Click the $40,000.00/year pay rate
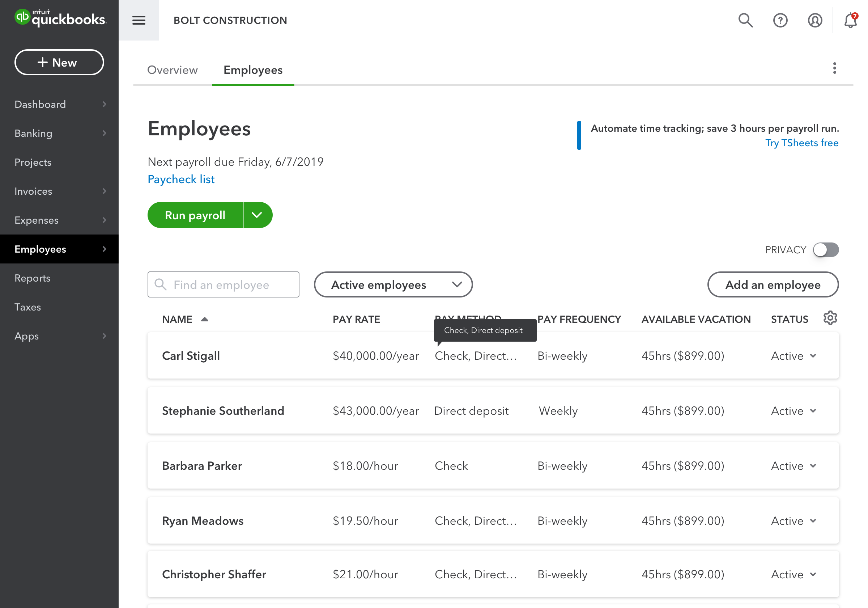The height and width of the screenshot is (608, 868). (x=376, y=356)
